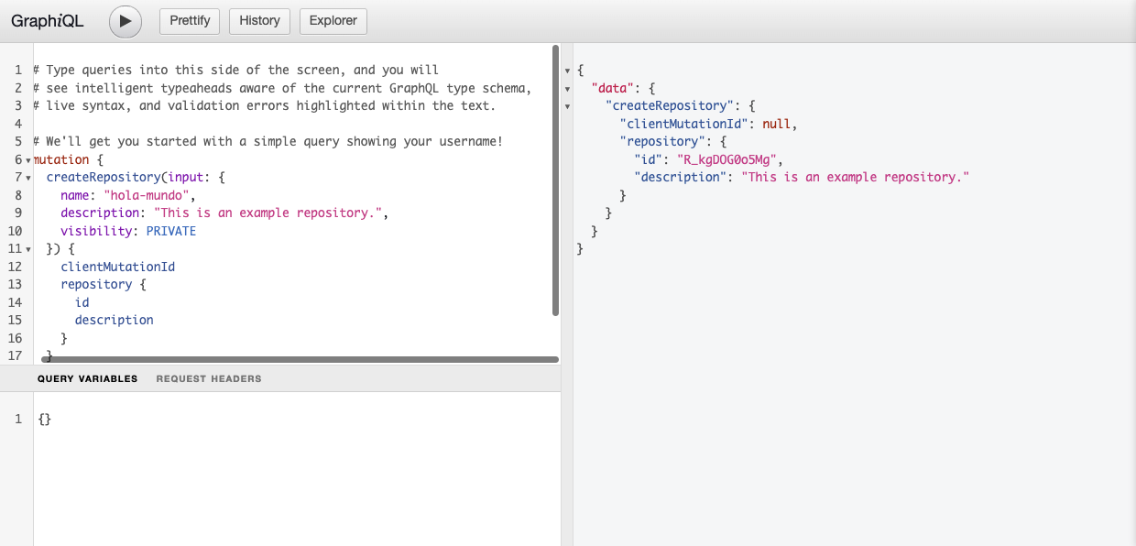Click the description field on line 15
The width and height of the screenshot is (1136, 546).
tap(115, 320)
